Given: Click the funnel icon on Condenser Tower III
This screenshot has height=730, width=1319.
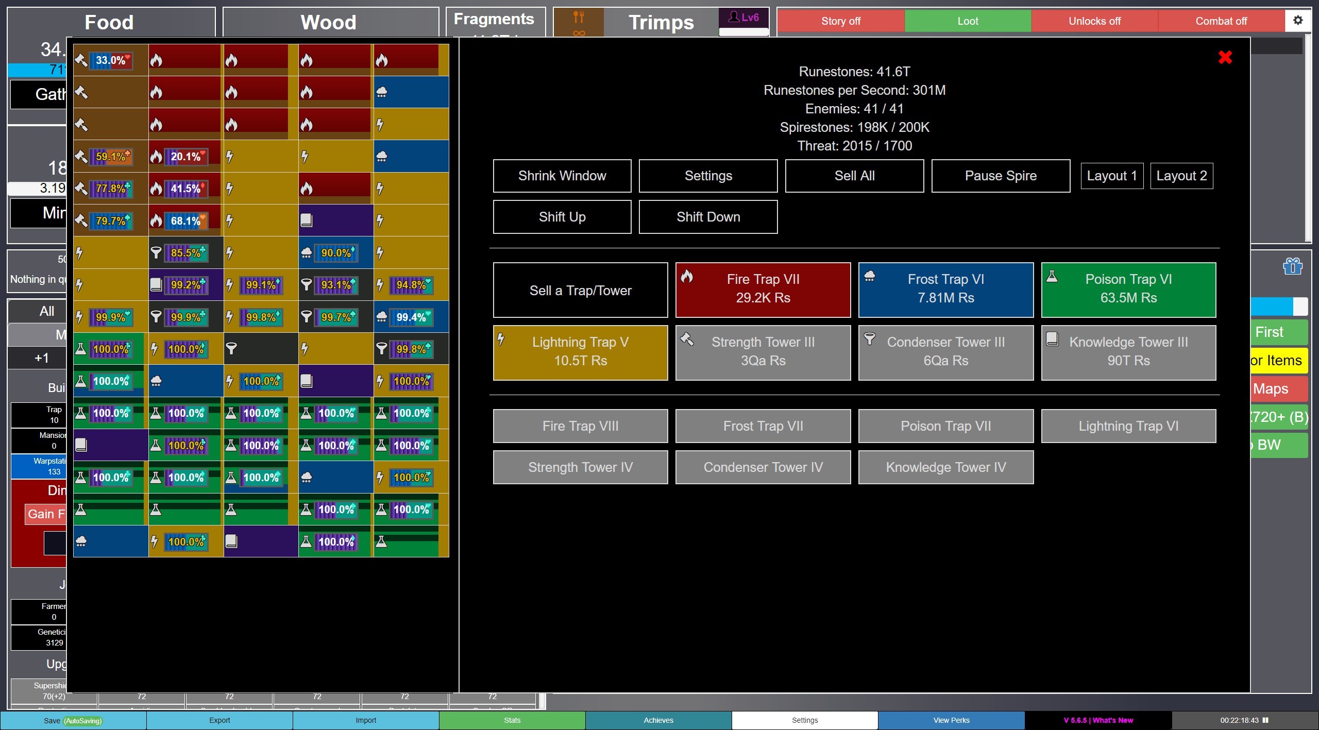Looking at the screenshot, I should click(871, 340).
